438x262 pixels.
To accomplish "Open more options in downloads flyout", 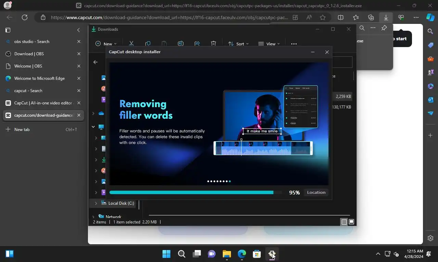I will (373, 28).
